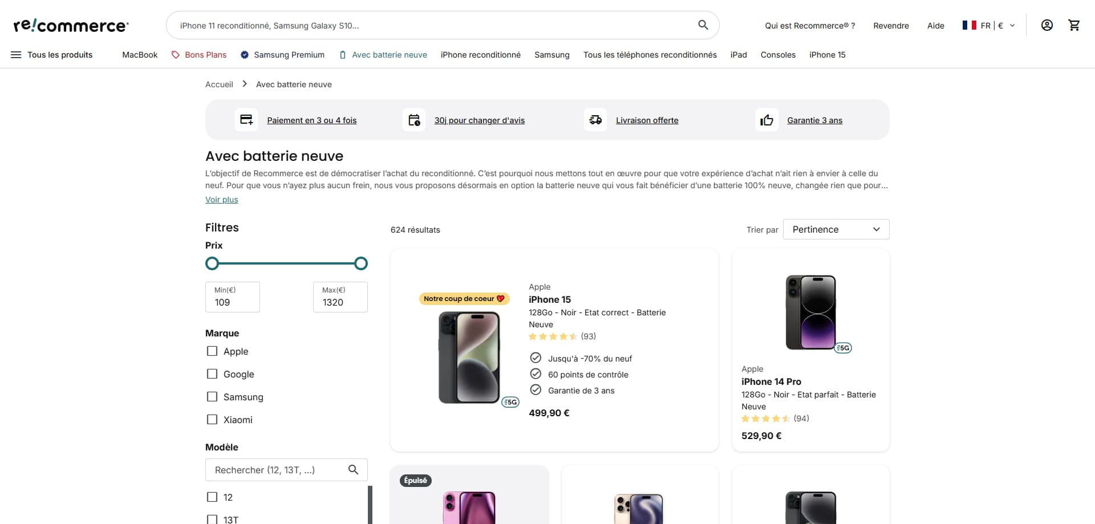Screen dimensions: 1095x524
Task: Click the 5G badge on iPhone 15 image
Action: 510,402
